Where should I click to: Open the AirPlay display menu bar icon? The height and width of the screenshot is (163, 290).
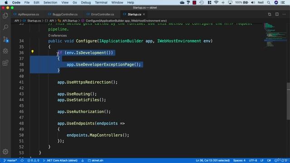tap(230, 2)
